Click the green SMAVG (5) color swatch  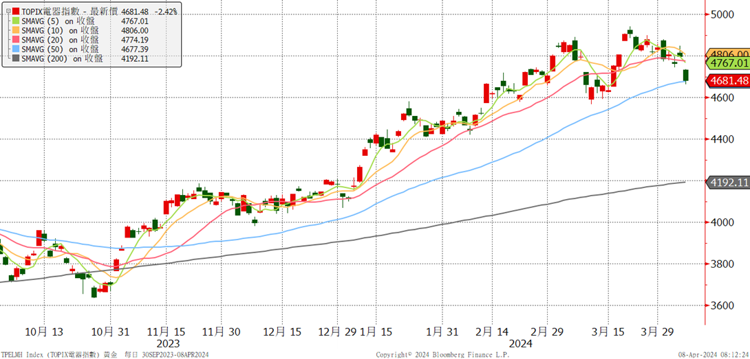coord(17,21)
